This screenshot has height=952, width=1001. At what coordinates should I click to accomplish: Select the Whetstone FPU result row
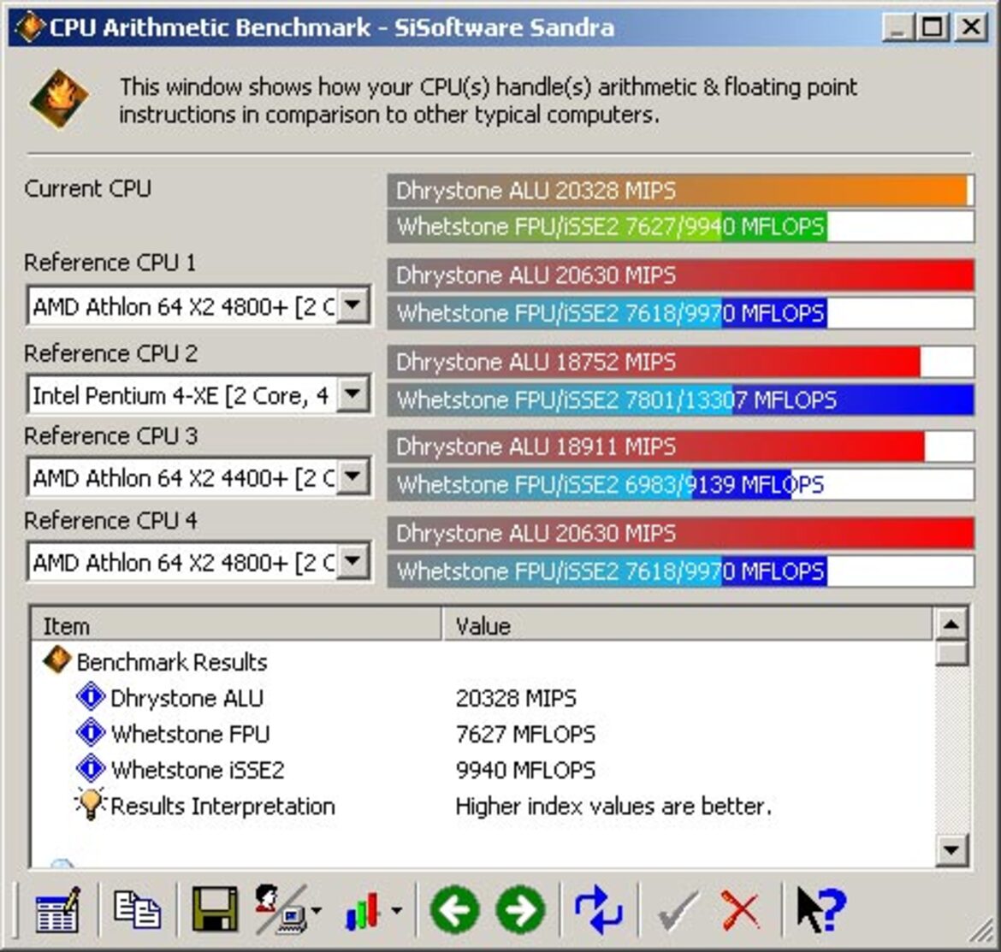(482, 733)
